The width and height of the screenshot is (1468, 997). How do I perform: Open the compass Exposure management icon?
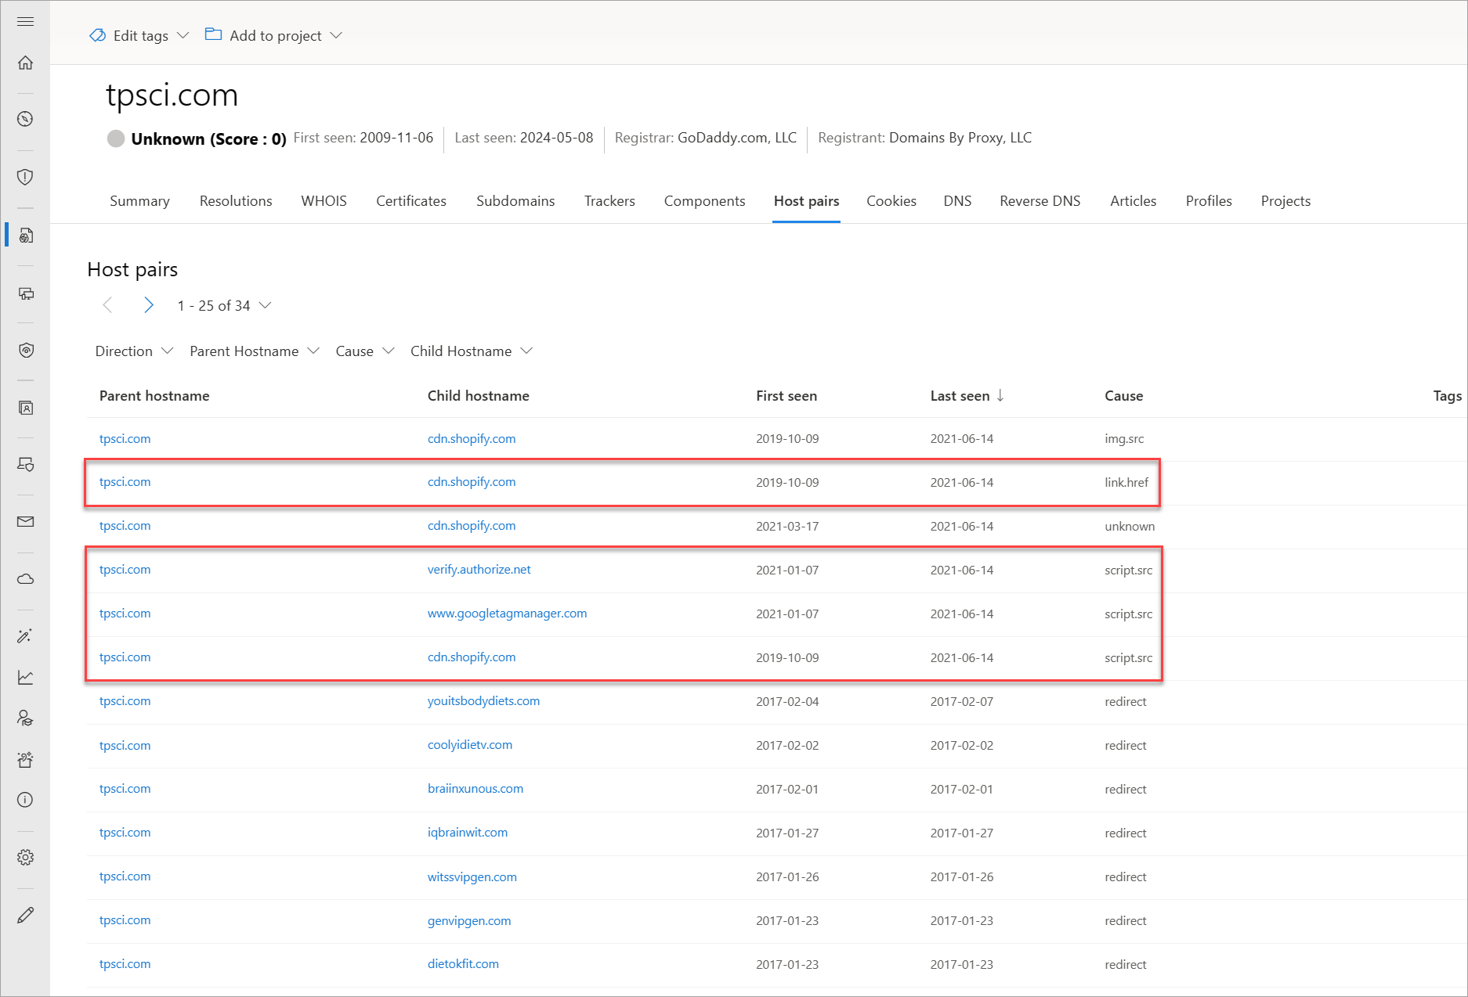(25, 119)
